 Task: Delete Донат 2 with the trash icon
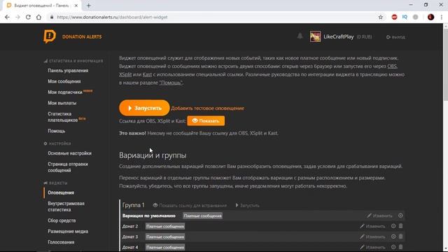pos(401,226)
